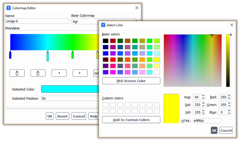Click OK in the Colormap Editor
Image resolution: width=240 pixels, height=141 pixels.
pyautogui.click(x=50, y=116)
